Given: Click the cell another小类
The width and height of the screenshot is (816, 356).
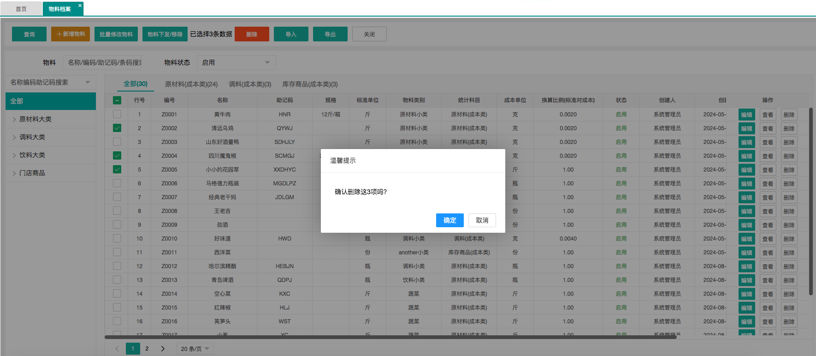Looking at the screenshot, I should pos(414,253).
